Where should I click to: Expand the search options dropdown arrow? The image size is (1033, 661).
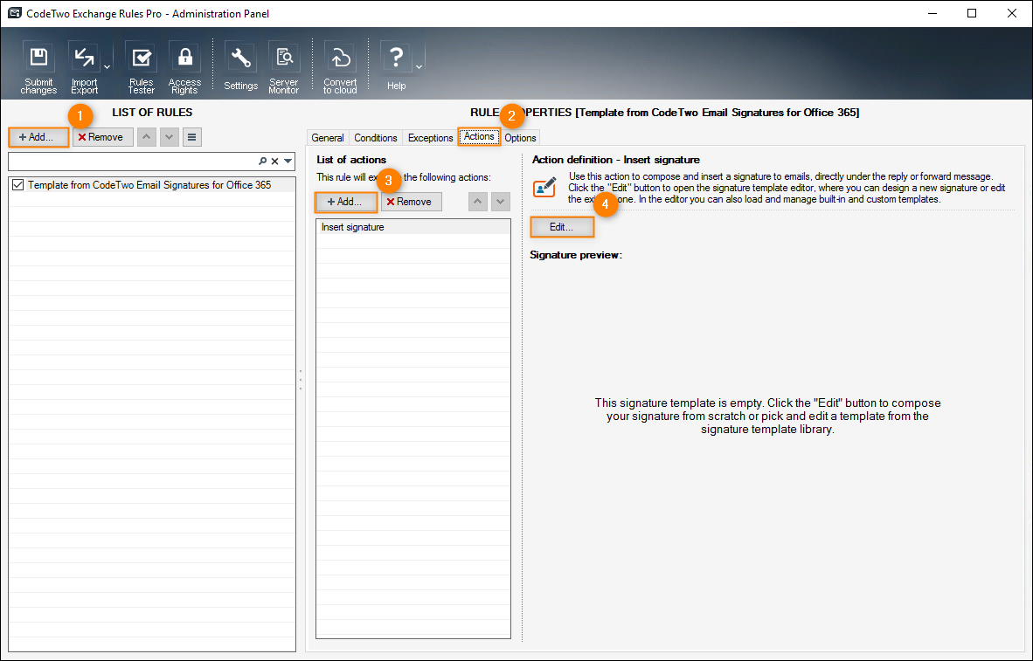pyautogui.click(x=288, y=161)
